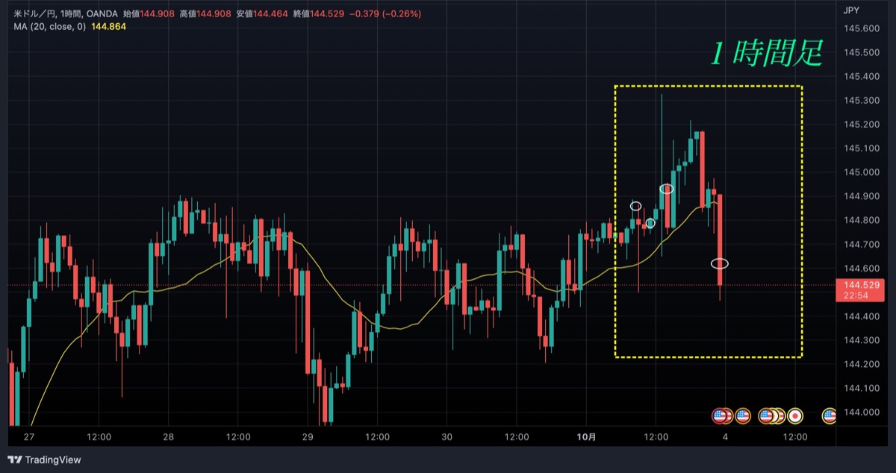Screen dimensions: 896x473
Task: Click the date label 30 on time axis
Action: tap(447, 437)
